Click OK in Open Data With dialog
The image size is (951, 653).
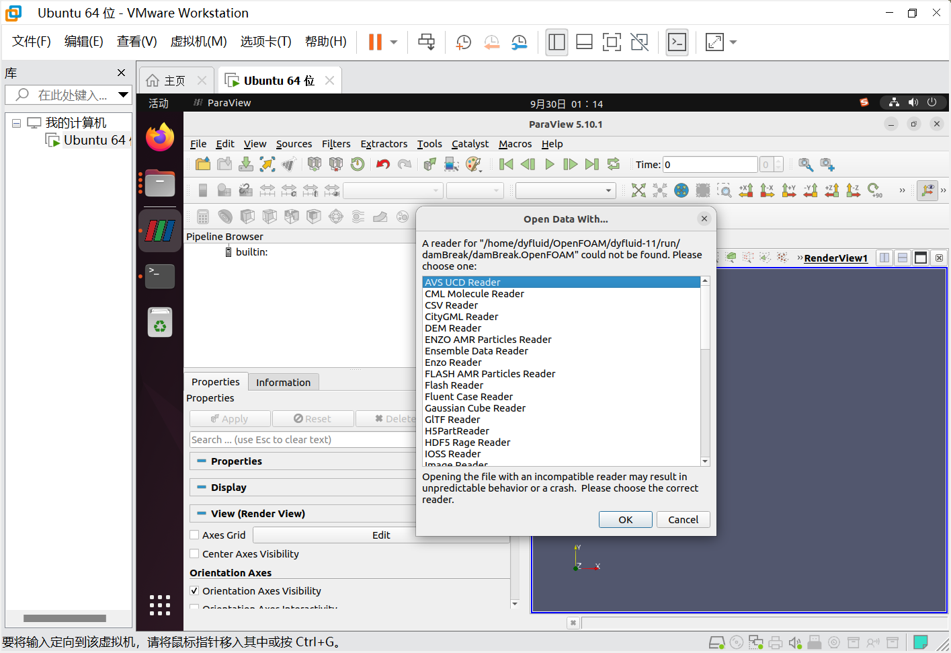[626, 519]
